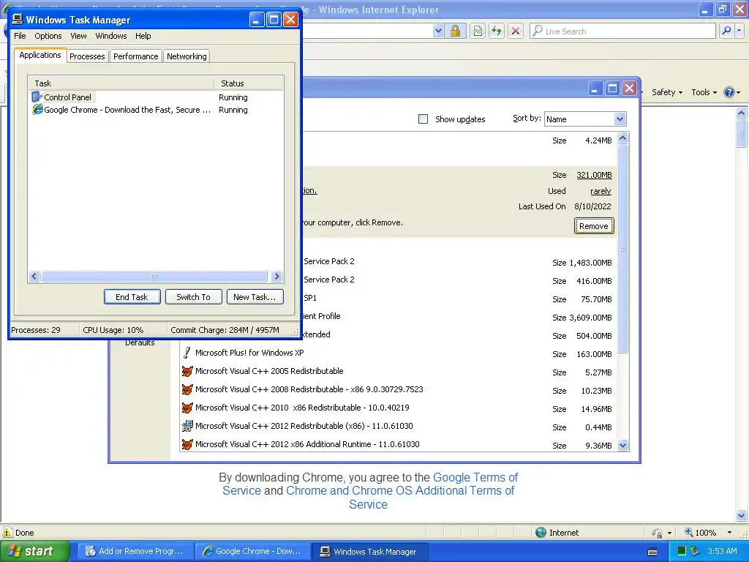The width and height of the screenshot is (749, 562).
Task: Click the program list vertical scrollbar thumb
Action: click(622, 249)
